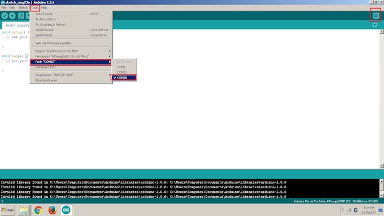Screen dimensions: 384x216
Task: Launch WiFi101 Firmware Updater entry
Action: coord(71,43)
